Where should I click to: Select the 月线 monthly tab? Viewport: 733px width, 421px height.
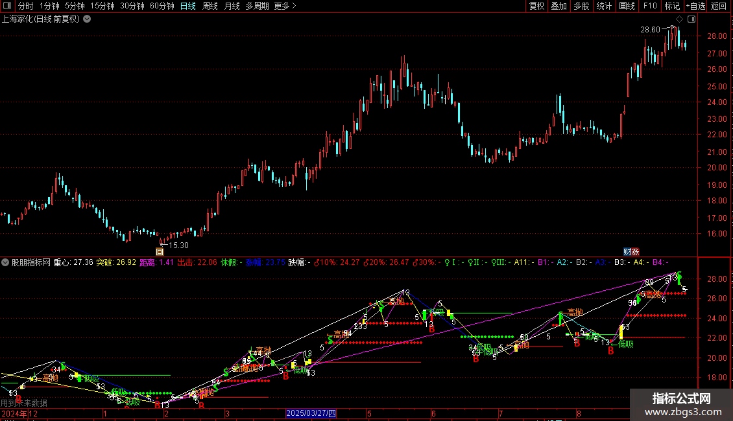click(232, 6)
